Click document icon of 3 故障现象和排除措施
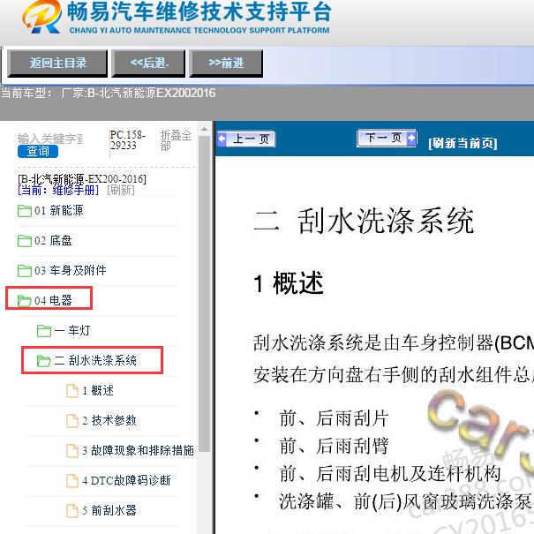Image resolution: width=534 pixels, height=534 pixels. (x=72, y=450)
